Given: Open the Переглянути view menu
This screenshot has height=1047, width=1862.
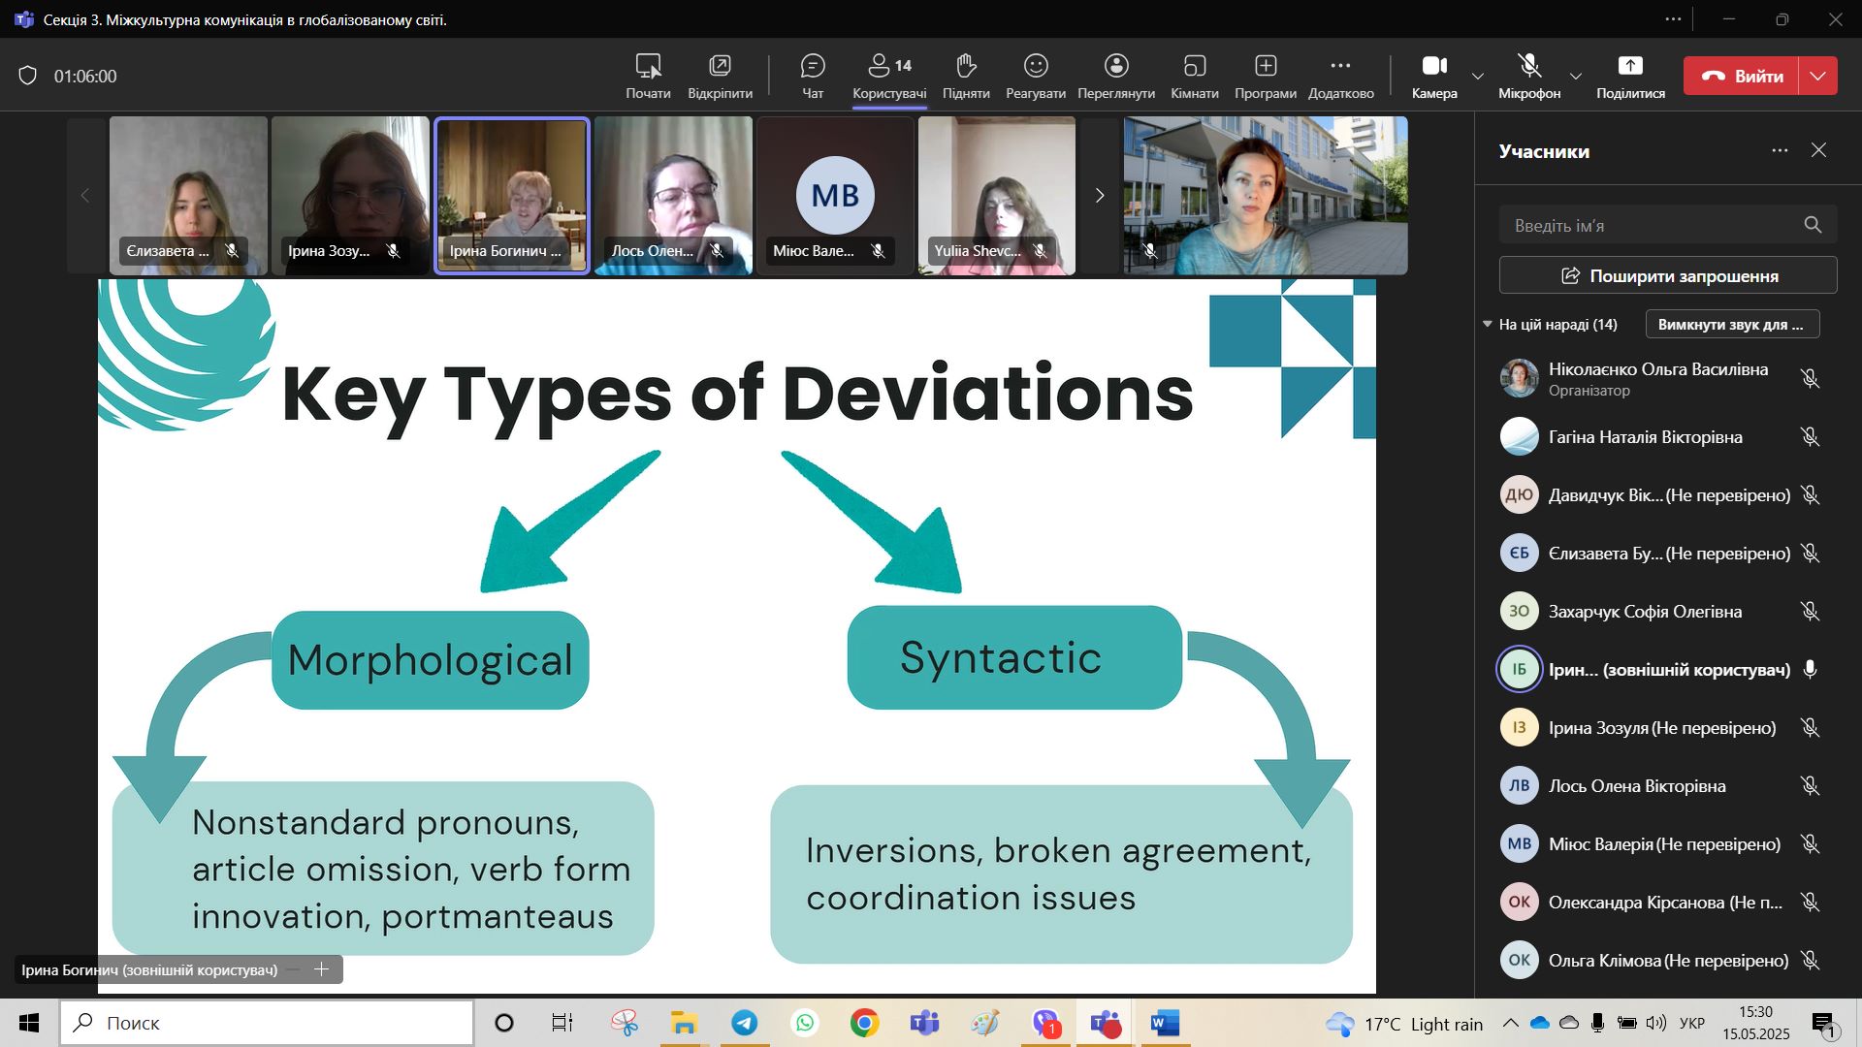Looking at the screenshot, I should point(1116,76).
